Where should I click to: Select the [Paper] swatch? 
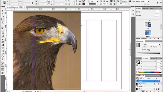click(x=148, y=86)
